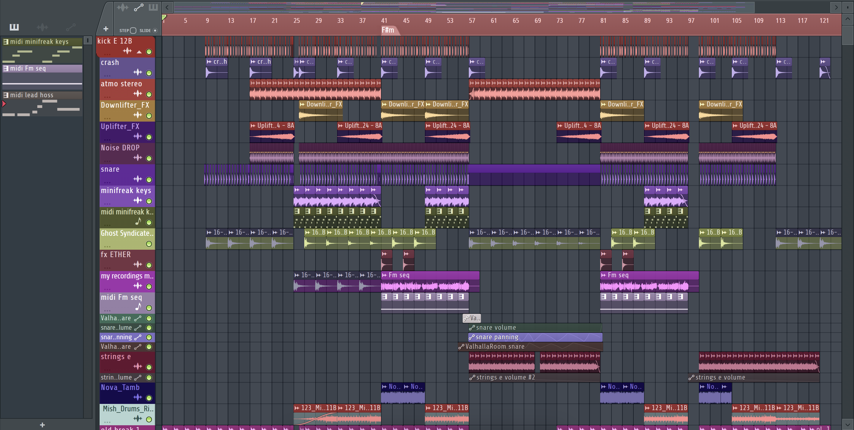854x430 pixels.
Task: Click the picker panel scrollbar handle
Action: (x=87, y=40)
